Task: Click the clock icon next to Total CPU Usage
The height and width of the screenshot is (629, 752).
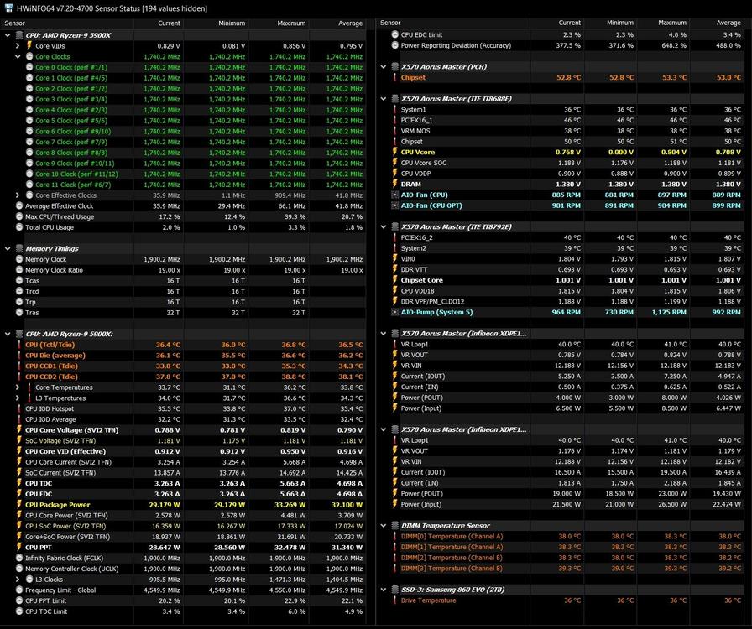Action: [x=18, y=227]
